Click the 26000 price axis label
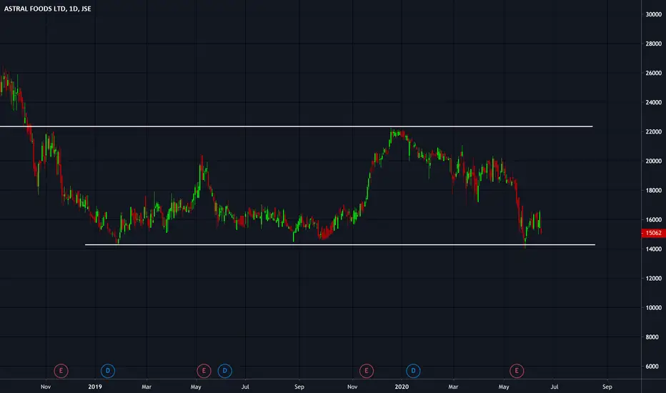 click(x=653, y=73)
